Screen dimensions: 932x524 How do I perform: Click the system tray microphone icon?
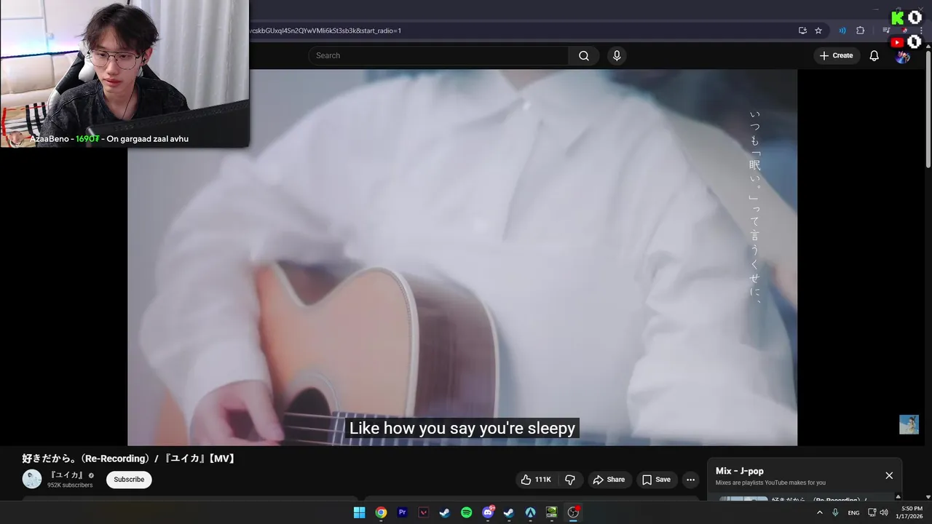pyautogui.click(x=836, y=512)
